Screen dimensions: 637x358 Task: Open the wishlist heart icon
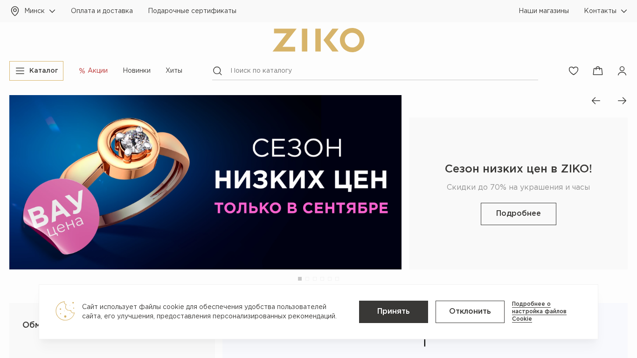coord(574,71)
